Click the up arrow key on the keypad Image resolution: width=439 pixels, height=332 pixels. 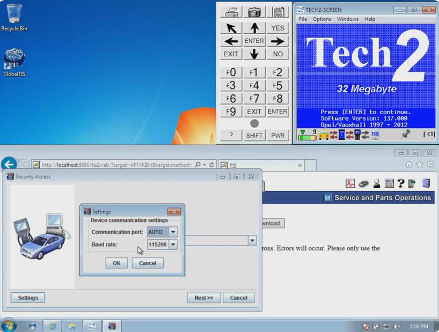[x=254, y=28]
